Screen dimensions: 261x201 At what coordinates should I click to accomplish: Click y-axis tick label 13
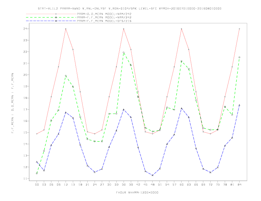click(25, 156)
